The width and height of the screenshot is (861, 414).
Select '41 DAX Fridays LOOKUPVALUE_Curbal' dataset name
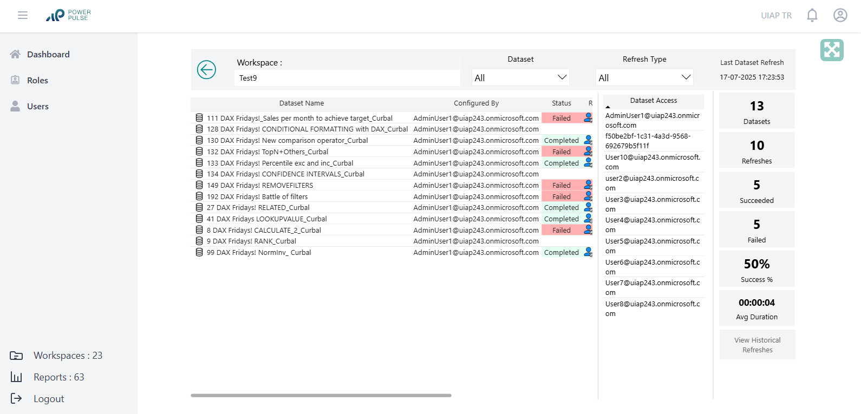click(266, 219)
